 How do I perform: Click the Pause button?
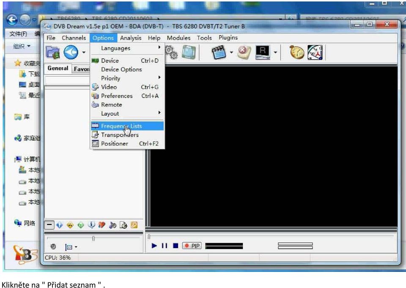165,246
